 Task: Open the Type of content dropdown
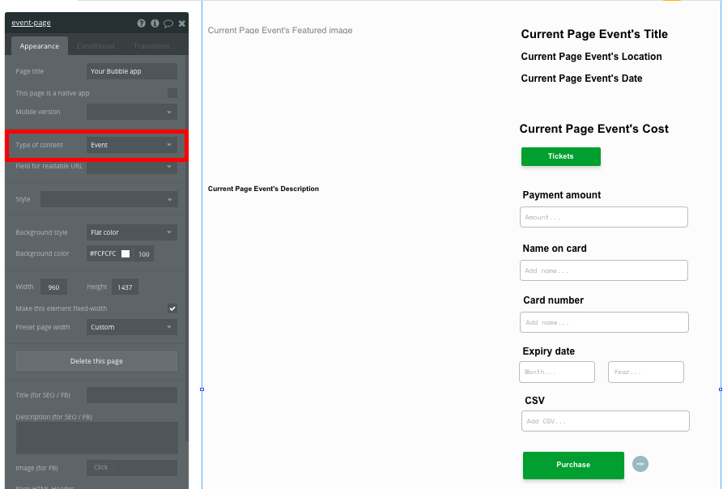pyautogui.click(x=132, y=145)
